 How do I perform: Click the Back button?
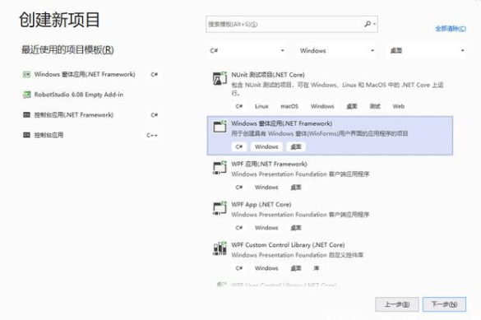[x=397, y=304]
